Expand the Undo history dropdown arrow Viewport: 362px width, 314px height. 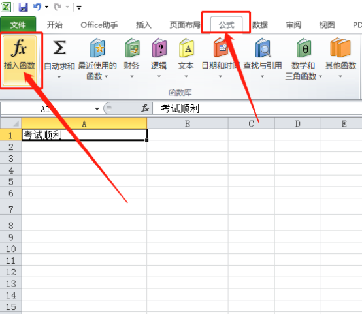pos(46,7)
